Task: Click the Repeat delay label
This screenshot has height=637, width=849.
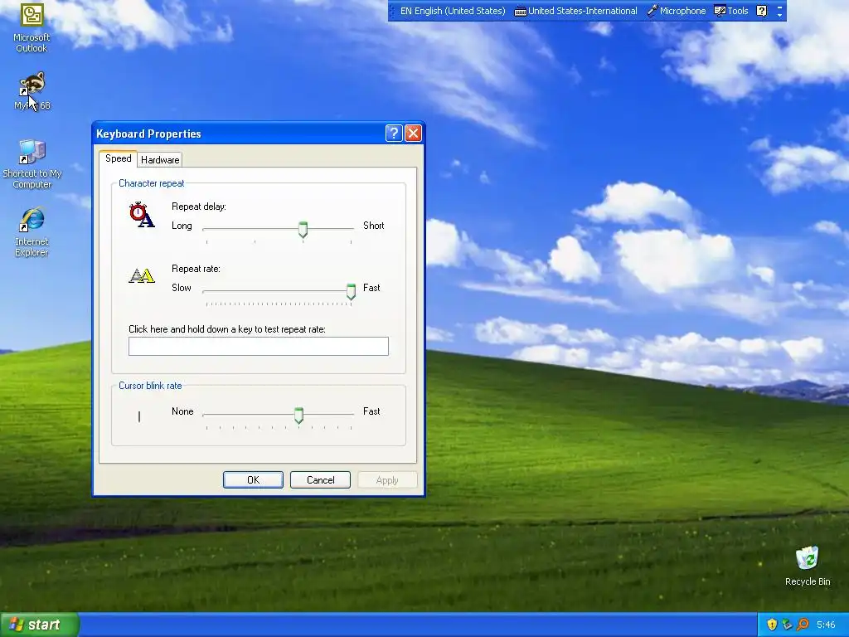Action: click(x=199, y=207)
